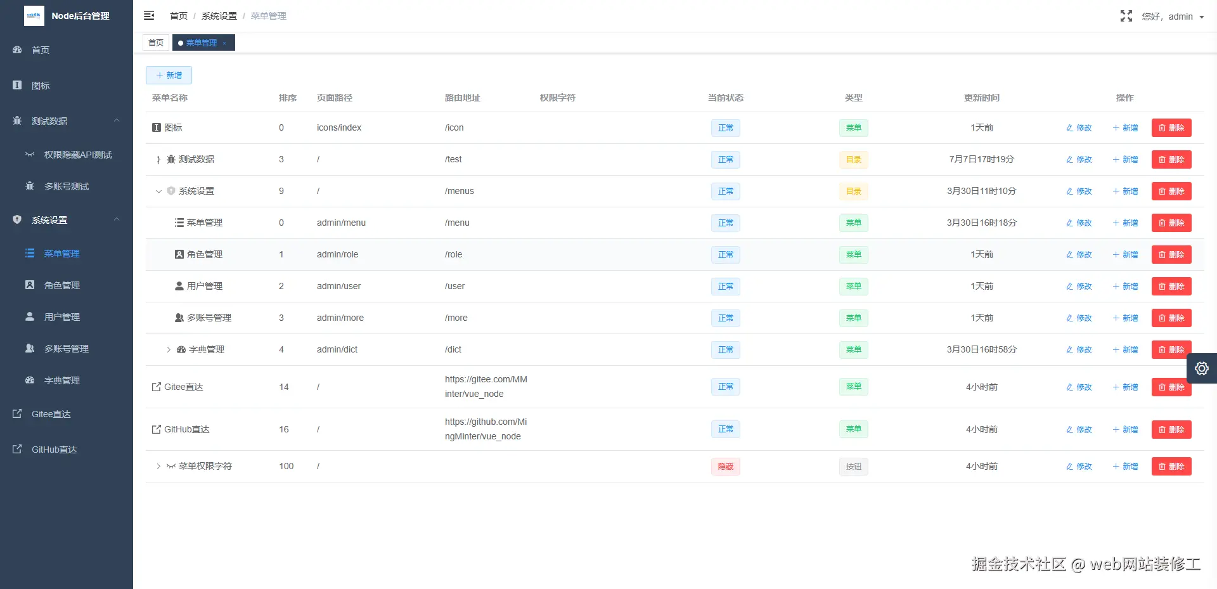
Task: Delete the 角色管理 row
Action: 1171,254
